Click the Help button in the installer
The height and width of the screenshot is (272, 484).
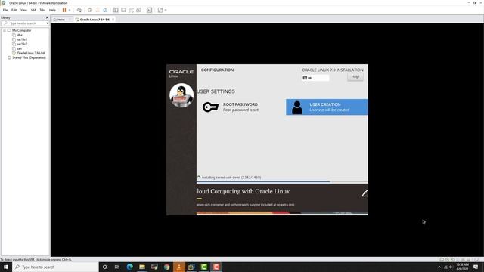pyautogui.click(x=355, y=76)
